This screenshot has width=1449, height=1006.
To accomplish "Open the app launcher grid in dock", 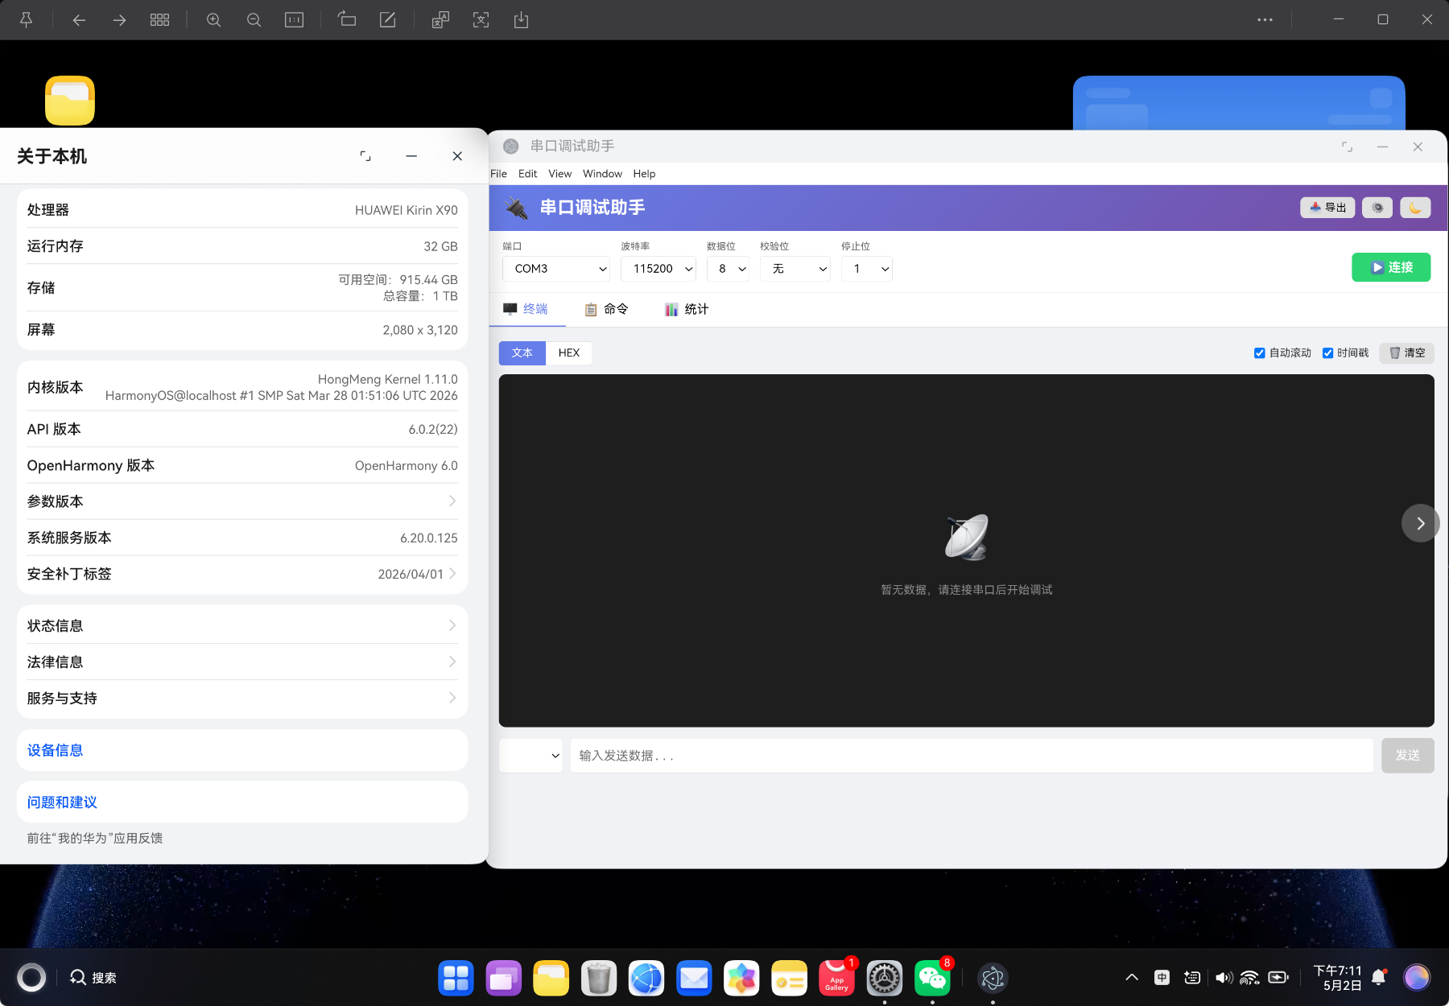I will click(x=456, y=978).
